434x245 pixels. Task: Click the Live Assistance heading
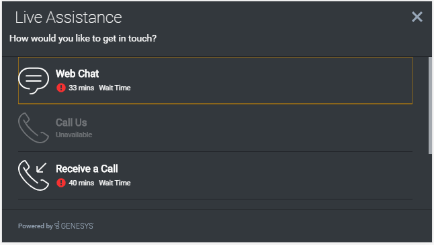pos(69,17)
